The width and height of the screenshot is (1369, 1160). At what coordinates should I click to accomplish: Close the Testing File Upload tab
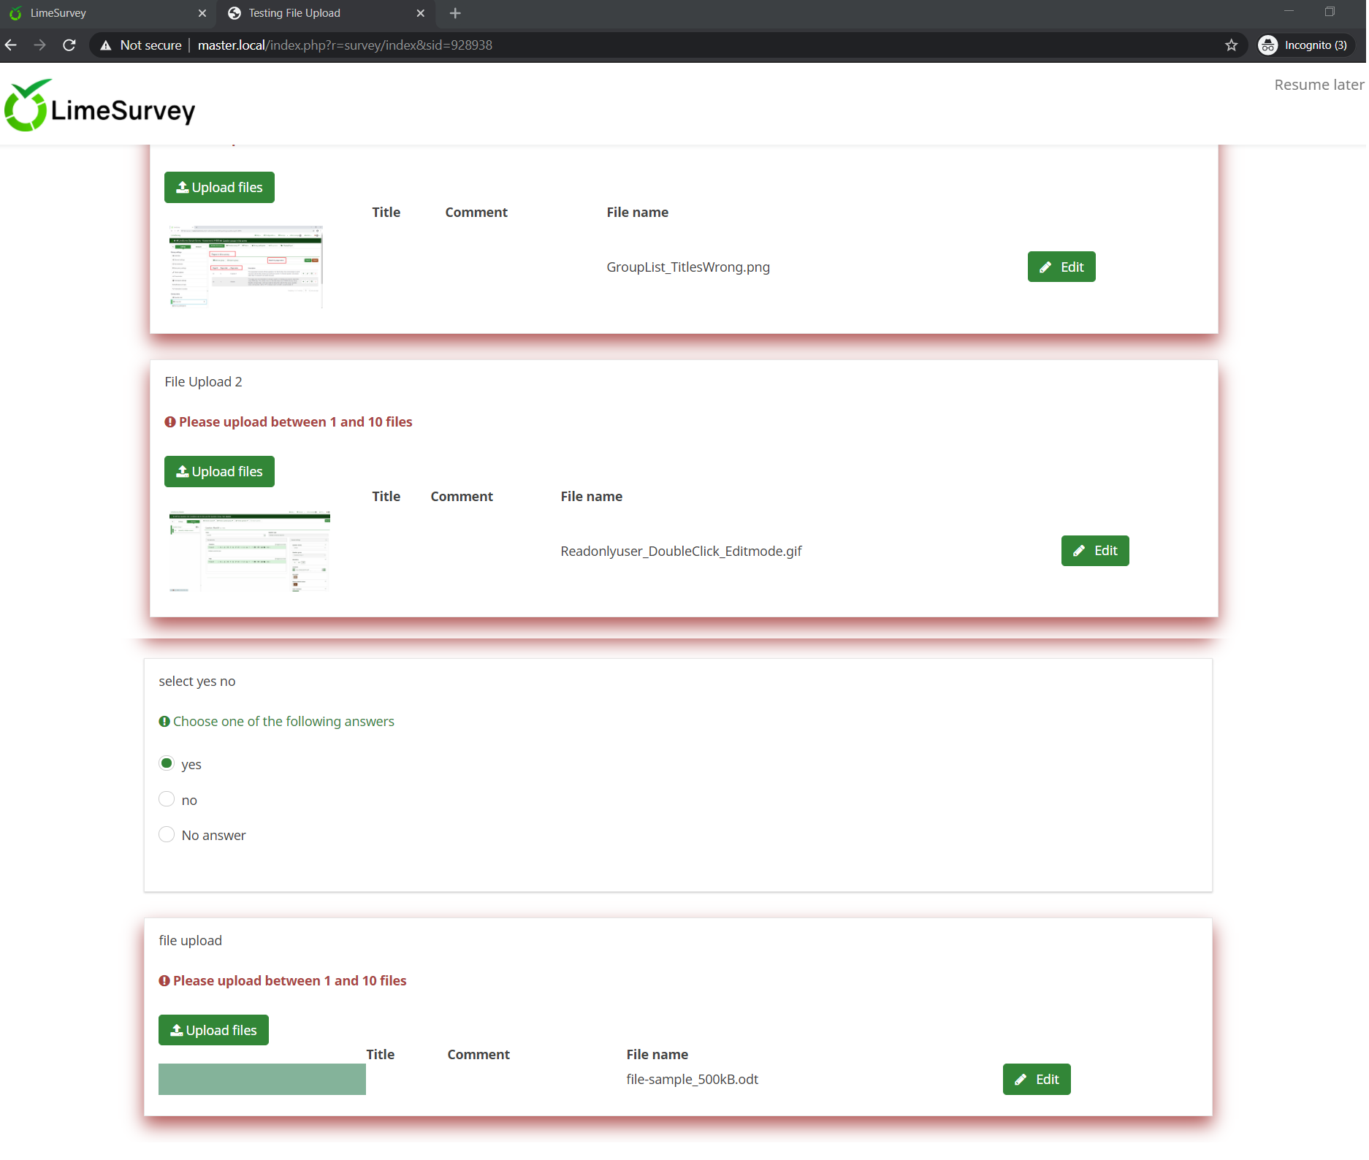coord(421,13)
